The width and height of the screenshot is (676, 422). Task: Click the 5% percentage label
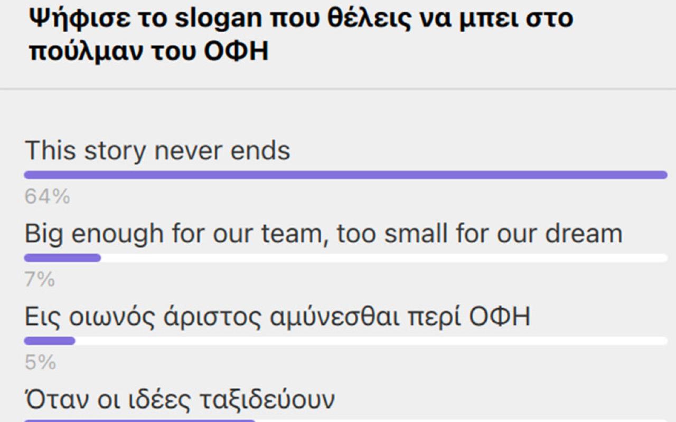40,363
